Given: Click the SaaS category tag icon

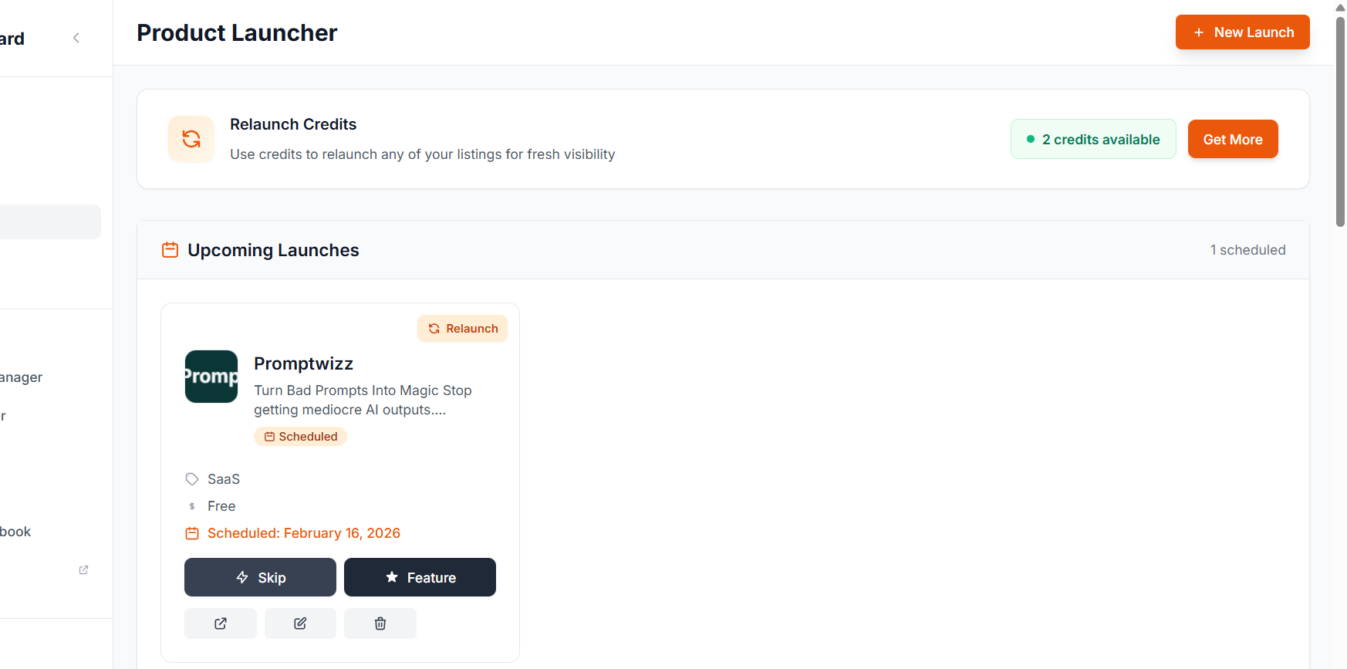Looking at the screenshot, I should tap(192, 479).
